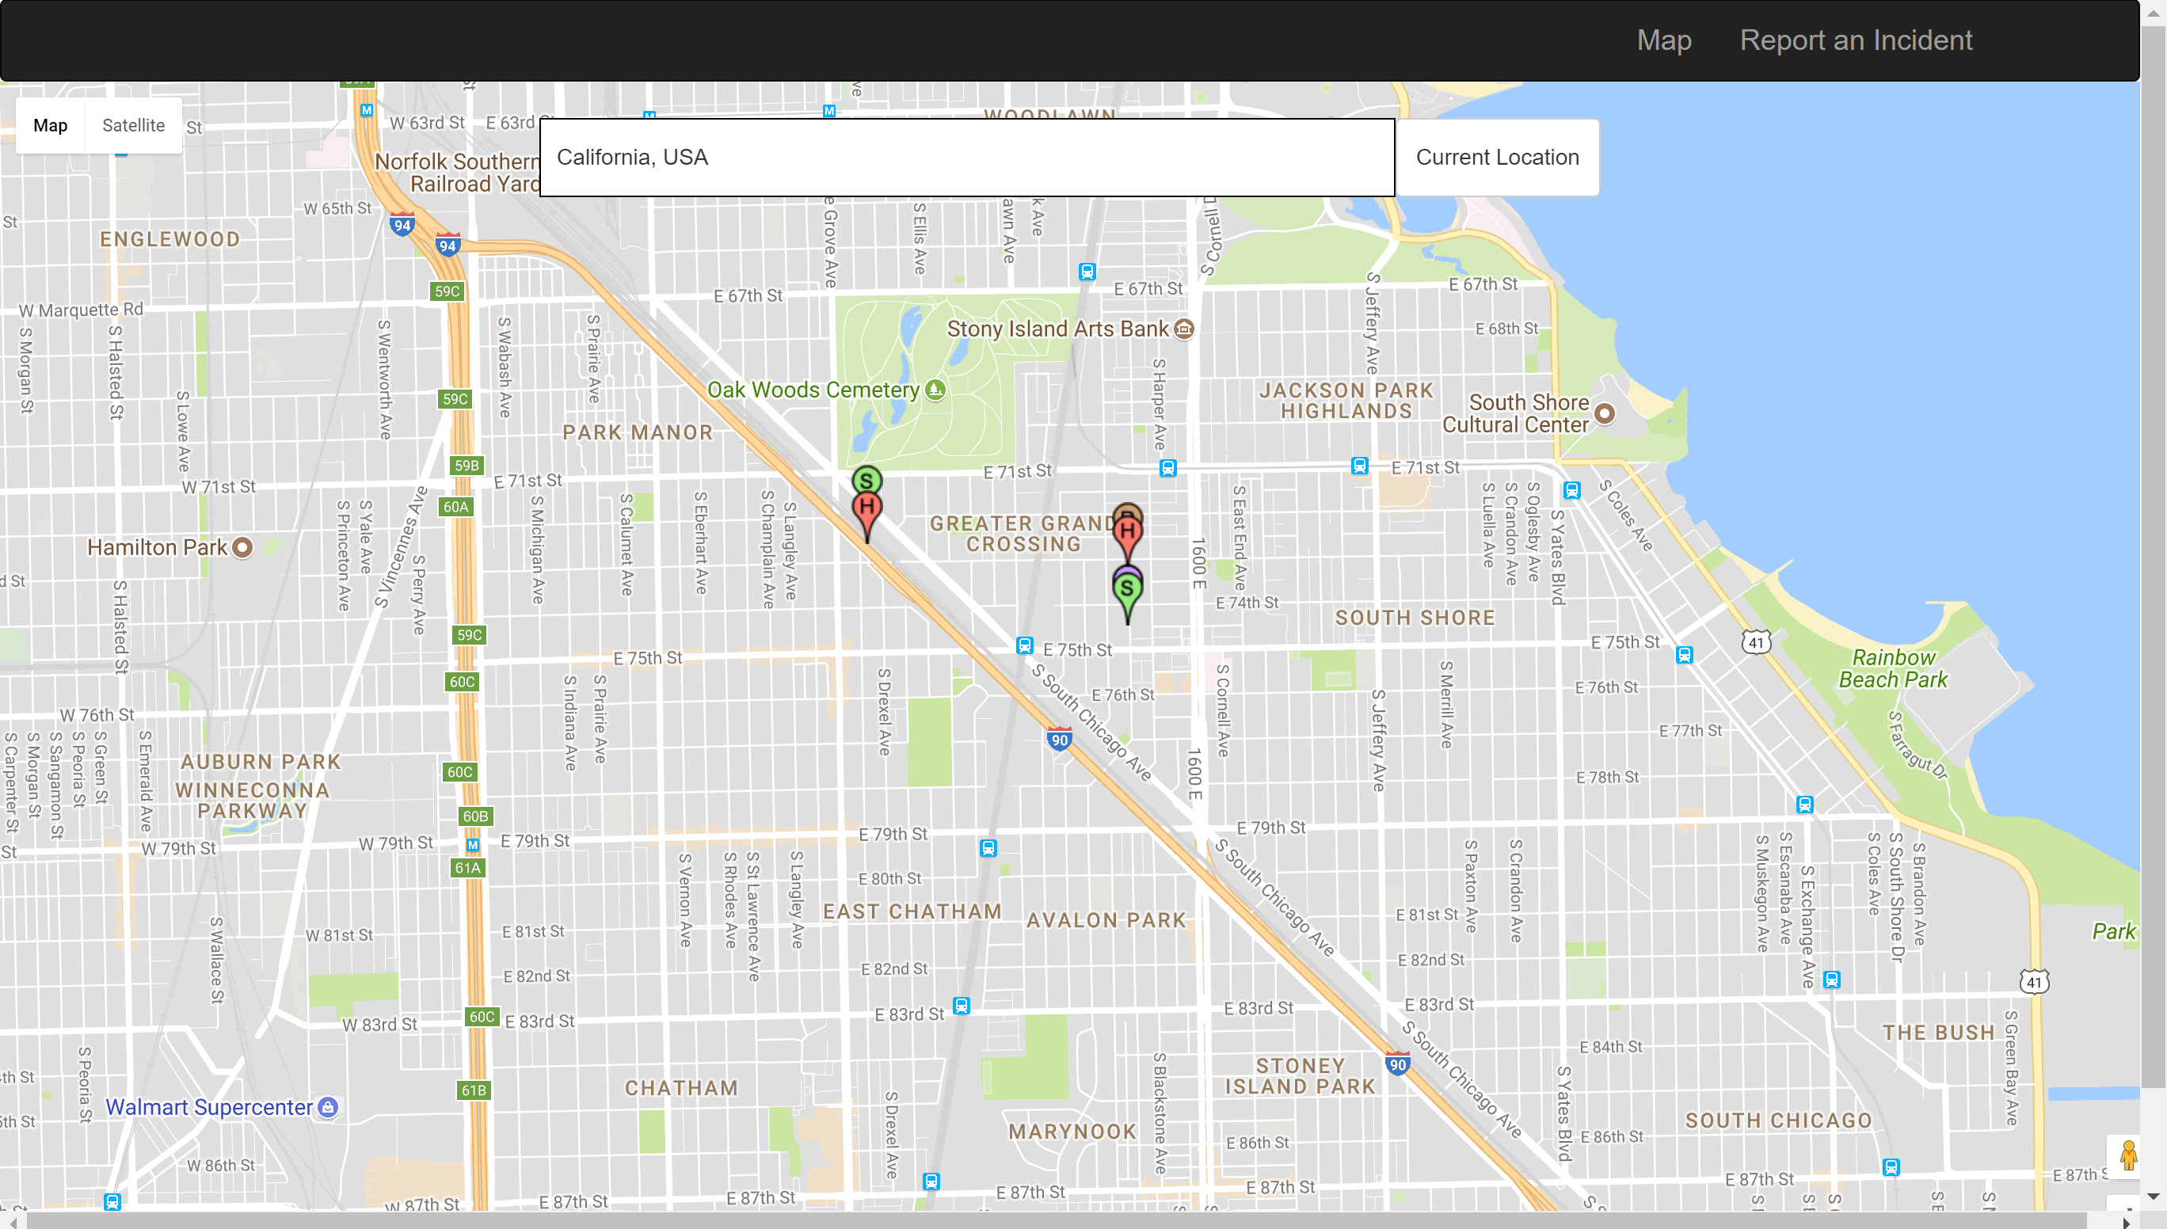Click the South Shore Cultural Center marker

pyautogui.click(x=1605, y=413)
